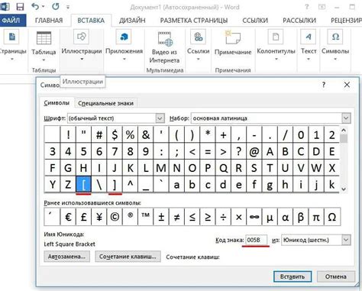
Task: Select the recently used ∞ infinity symbol
Action: pyautogui.click(x=254, y=217)
